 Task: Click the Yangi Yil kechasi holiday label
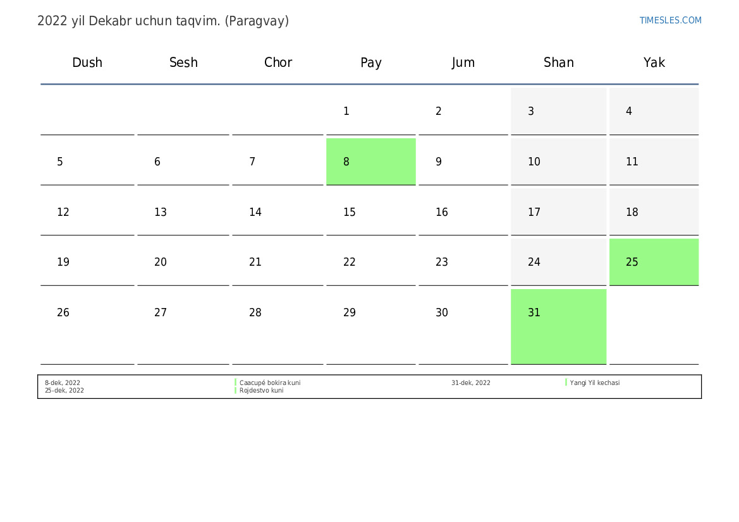595,383
